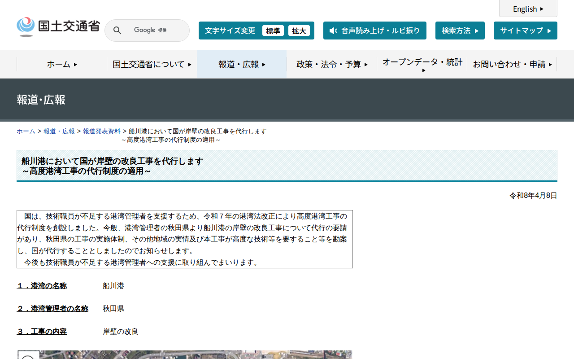Click the value 船川港
The height and width of the screenshot is (359, 574).
(113, 286)
